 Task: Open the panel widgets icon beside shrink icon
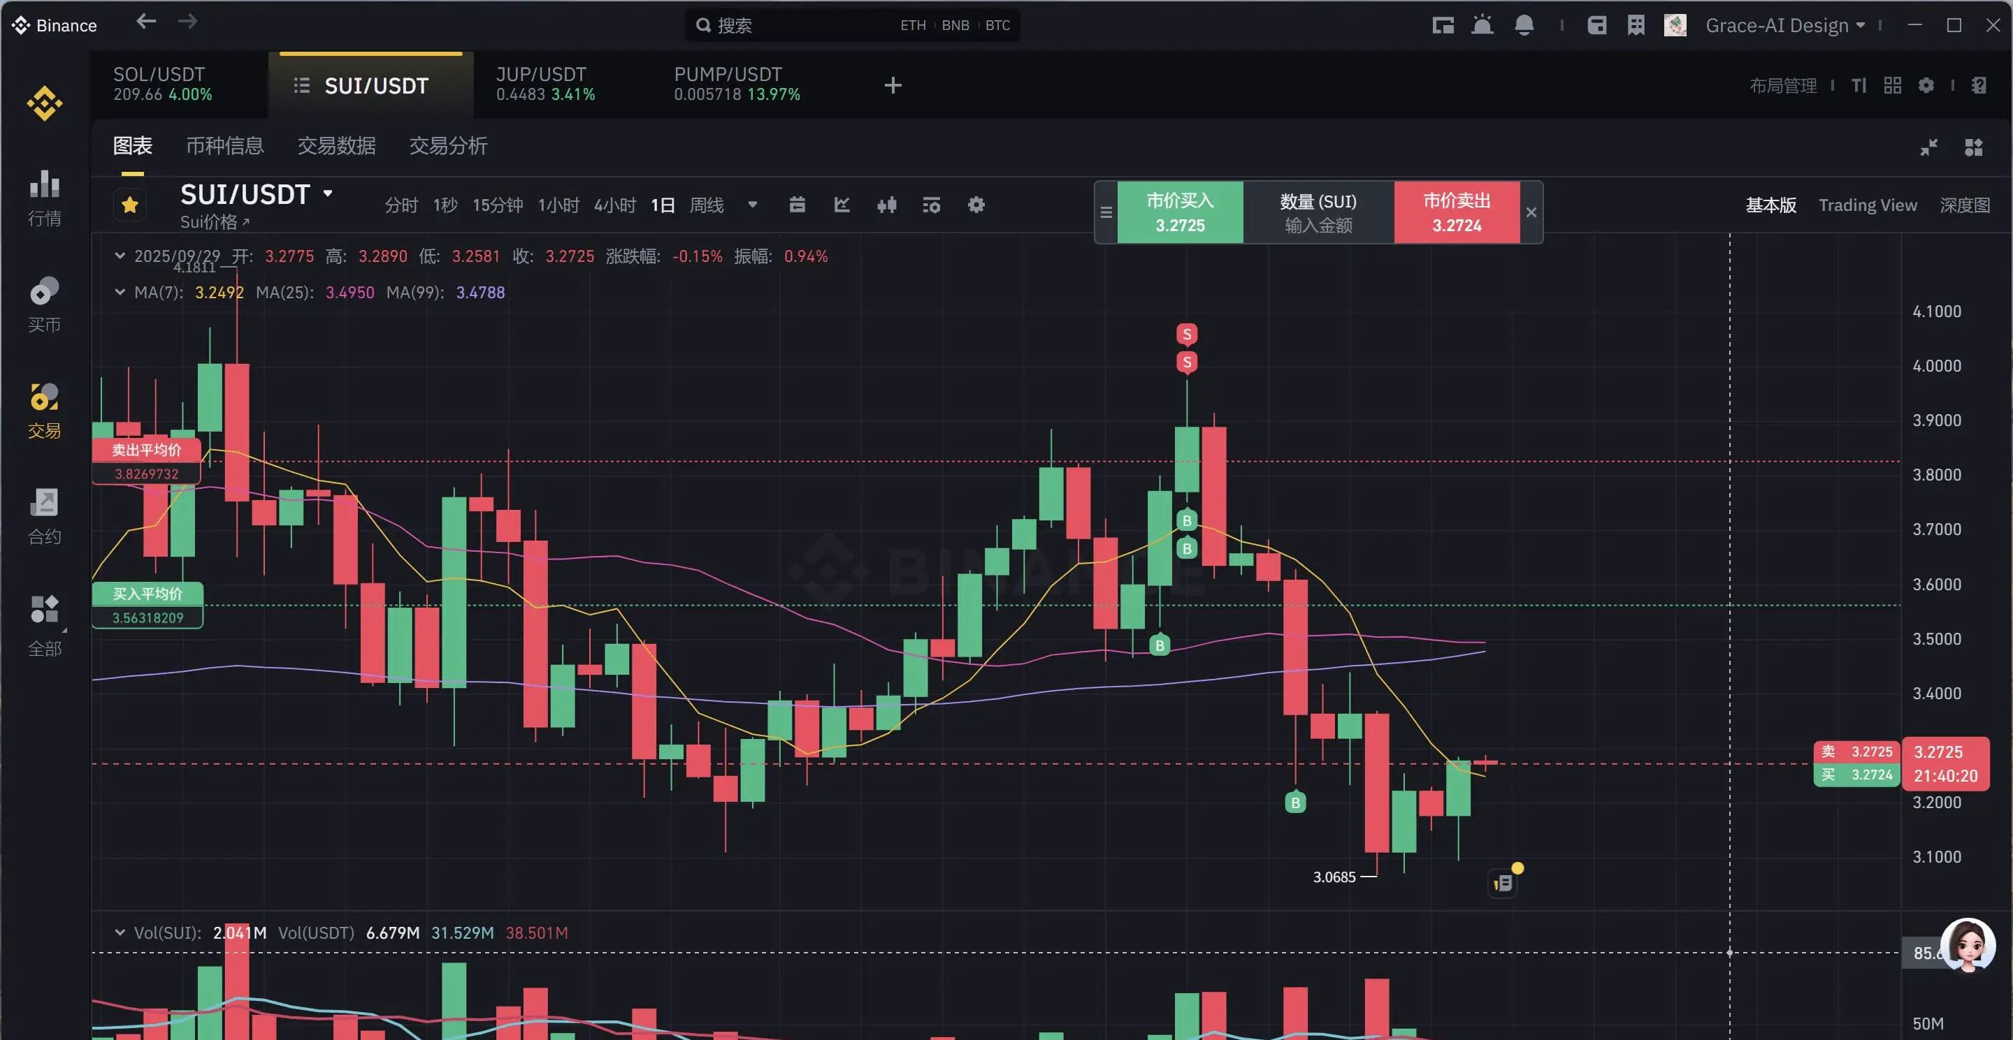pyautogui.click(x=1973, y=147)
